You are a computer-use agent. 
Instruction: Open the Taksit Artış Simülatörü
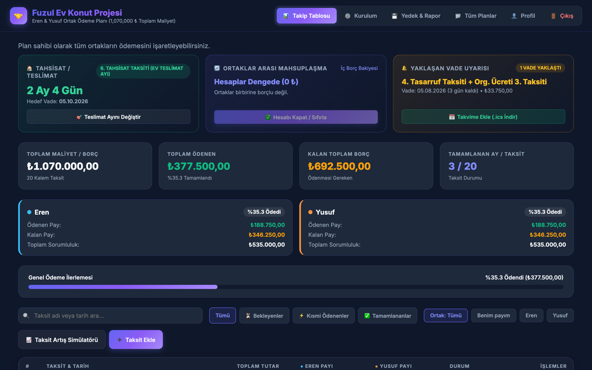[x=62, y=340]
